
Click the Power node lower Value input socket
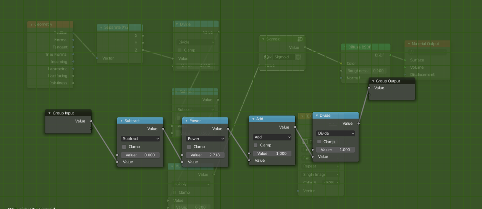[x=182, y=162]
